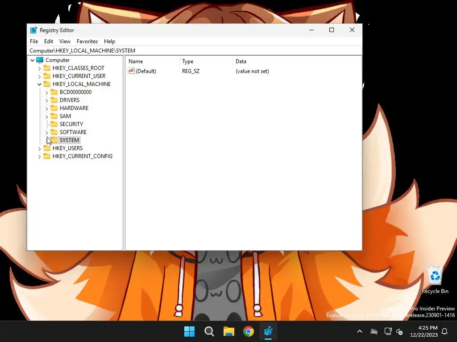457x342 pixels.
Task: Select the HARDWARE key label
Action: pos(74,108)
